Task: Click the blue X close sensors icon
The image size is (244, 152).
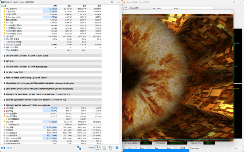Action: [117, 148]
